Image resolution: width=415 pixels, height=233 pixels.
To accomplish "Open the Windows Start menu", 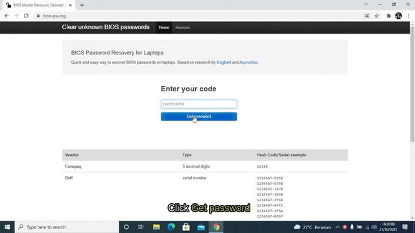I will coord(7,227).
